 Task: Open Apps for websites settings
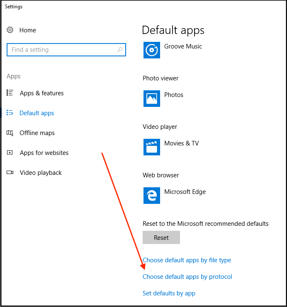coord(44,153)
